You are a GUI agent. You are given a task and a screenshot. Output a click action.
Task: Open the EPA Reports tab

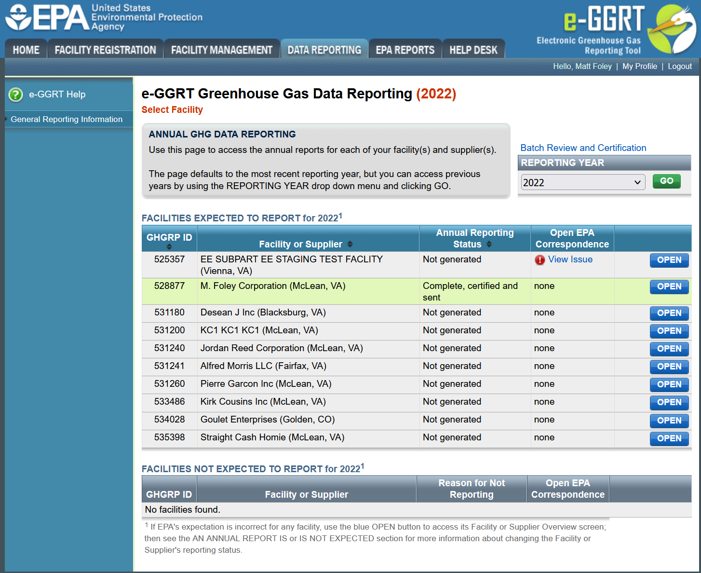click(405, 50)
